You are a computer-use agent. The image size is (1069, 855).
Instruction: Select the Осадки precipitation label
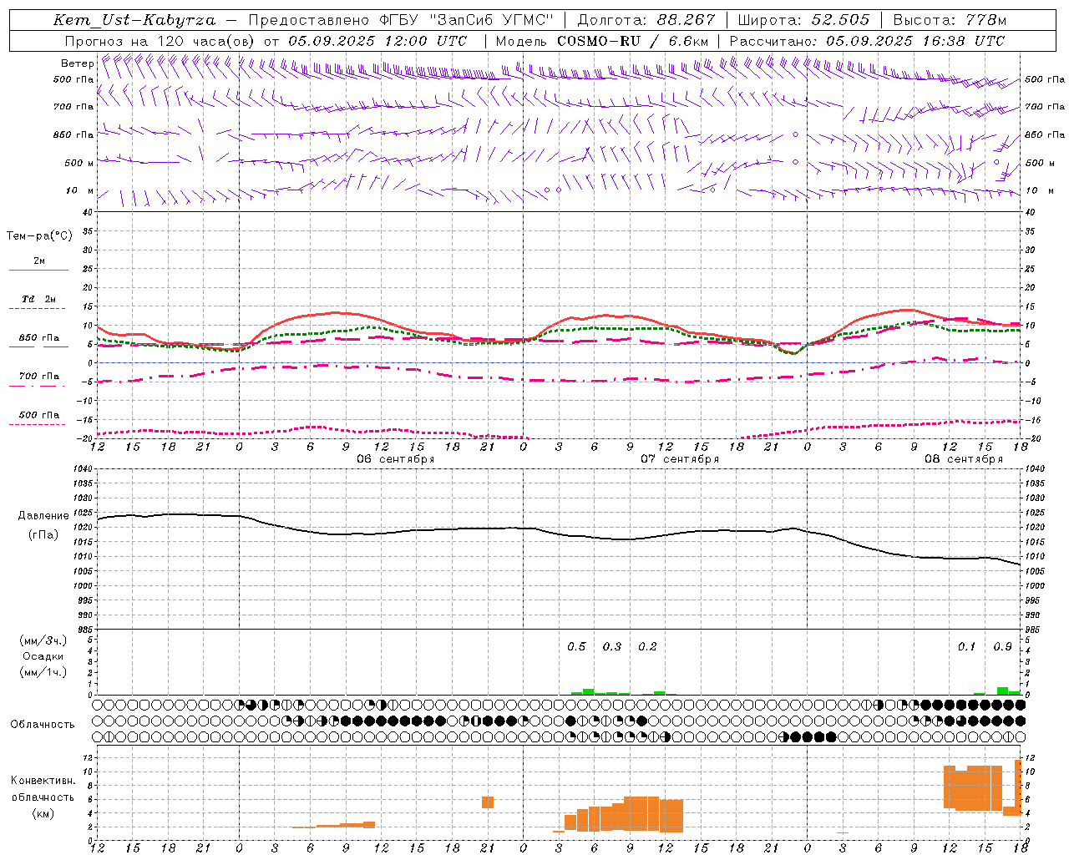pyautogui.click(x=43, y=656)
